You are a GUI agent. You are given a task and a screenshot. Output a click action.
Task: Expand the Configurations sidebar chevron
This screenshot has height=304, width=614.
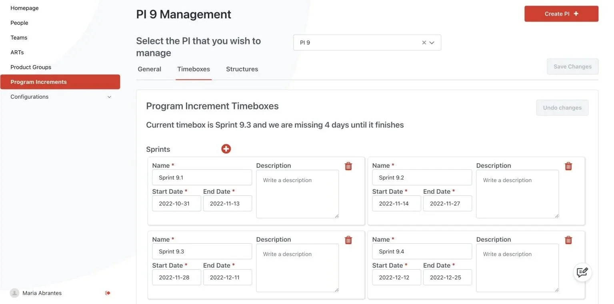click(x=109, y=97)
